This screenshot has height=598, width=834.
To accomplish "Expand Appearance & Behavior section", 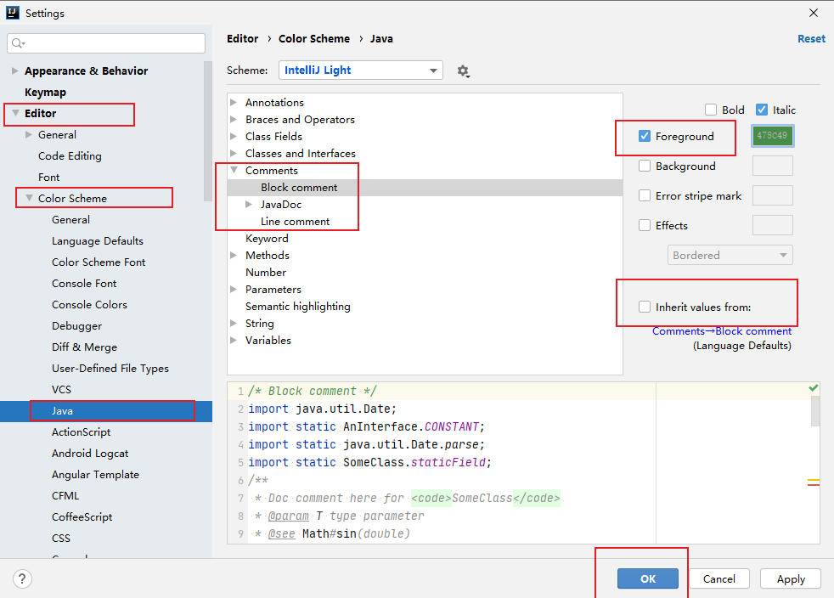I will (x=15, y=71).
